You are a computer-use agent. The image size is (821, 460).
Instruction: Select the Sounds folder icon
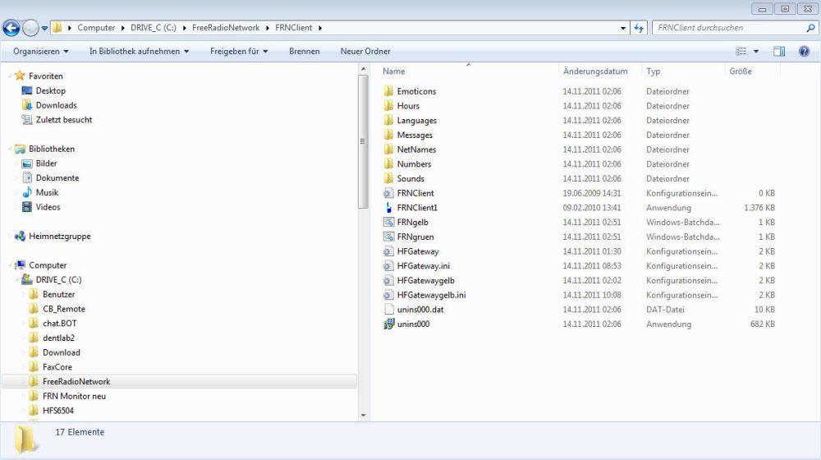[x=388, y=178]
